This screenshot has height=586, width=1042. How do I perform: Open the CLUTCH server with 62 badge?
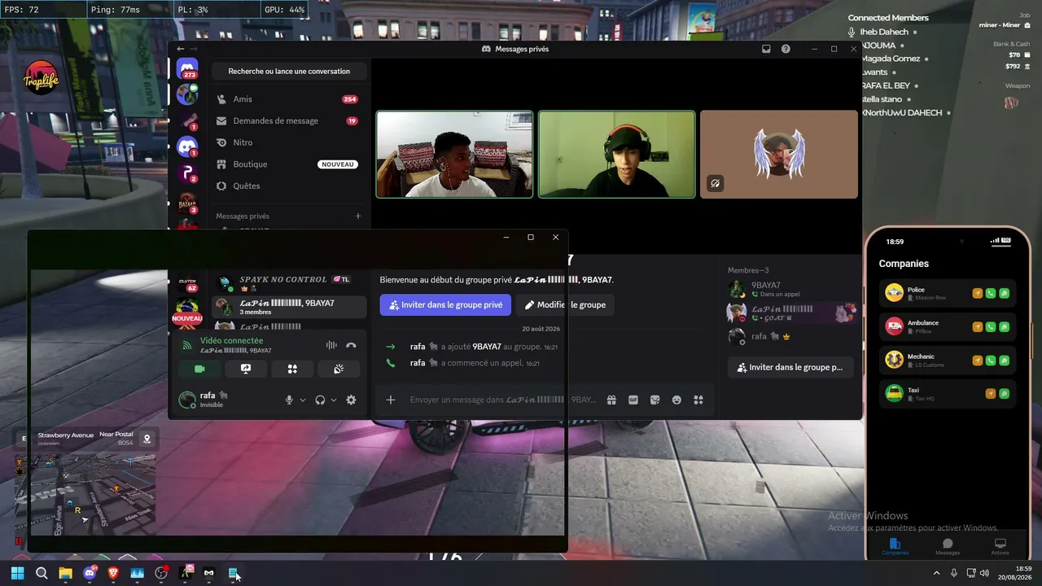(187, 282)
